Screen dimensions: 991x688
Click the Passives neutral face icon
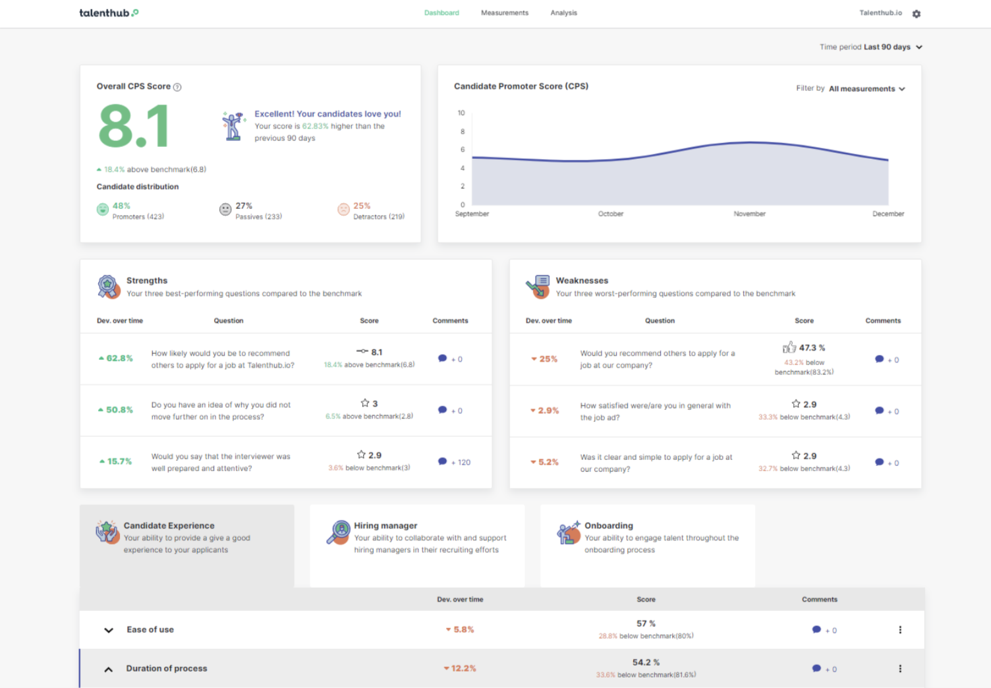[x=225, y=209]
